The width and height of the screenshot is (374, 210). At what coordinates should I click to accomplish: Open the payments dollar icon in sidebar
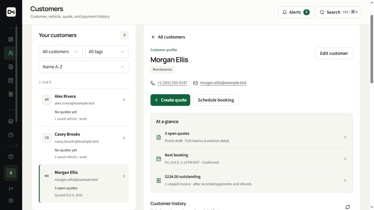11,94
